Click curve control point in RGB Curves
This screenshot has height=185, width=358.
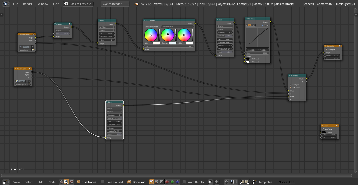tap(258, 36)
